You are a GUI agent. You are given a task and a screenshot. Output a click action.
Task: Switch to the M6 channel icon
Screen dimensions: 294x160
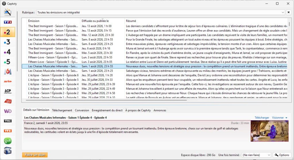pos(8,72)
